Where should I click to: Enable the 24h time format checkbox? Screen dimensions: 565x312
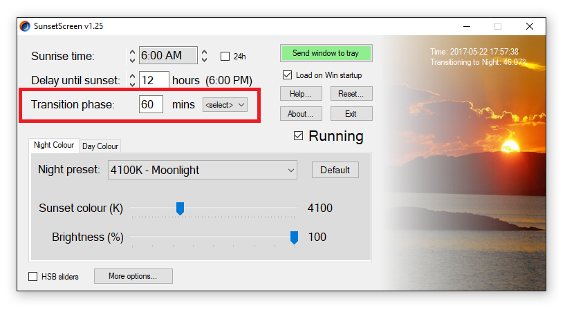225,57
